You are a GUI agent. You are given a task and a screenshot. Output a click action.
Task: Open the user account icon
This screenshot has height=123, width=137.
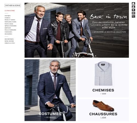coord(133,7)
